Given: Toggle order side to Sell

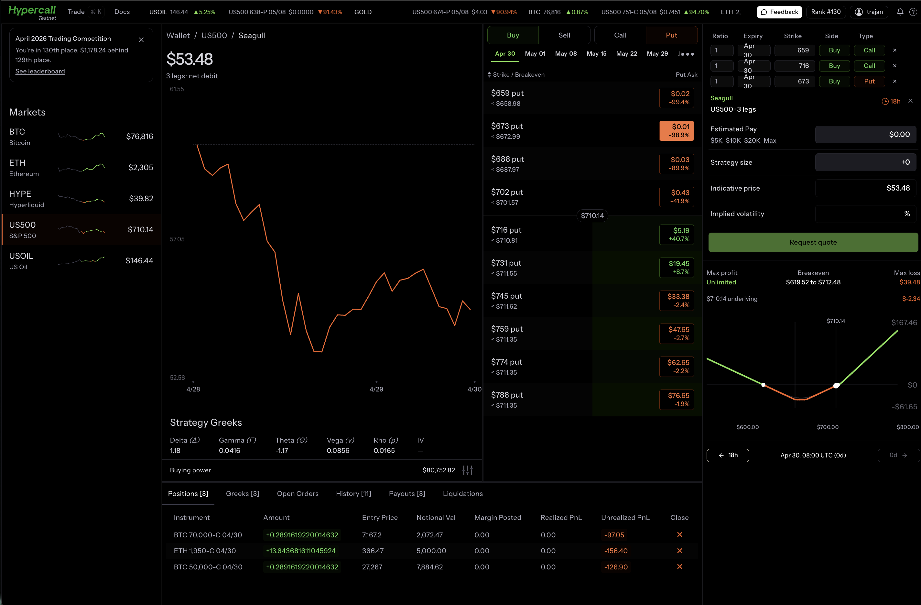Looking at the screenshot, I should tap(564, 35).
